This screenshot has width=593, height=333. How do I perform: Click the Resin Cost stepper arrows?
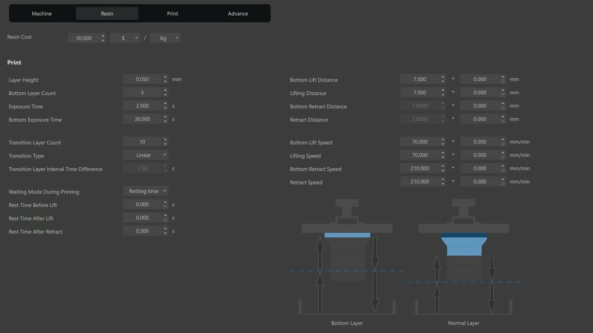tap(103, 38)
